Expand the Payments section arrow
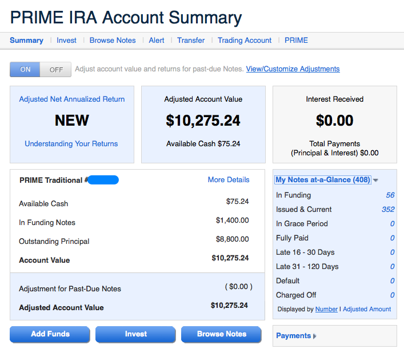 pos(315,336)
